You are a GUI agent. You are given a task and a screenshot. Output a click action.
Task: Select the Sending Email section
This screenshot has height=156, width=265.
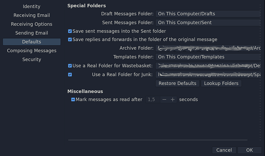[x=31, y=33]
